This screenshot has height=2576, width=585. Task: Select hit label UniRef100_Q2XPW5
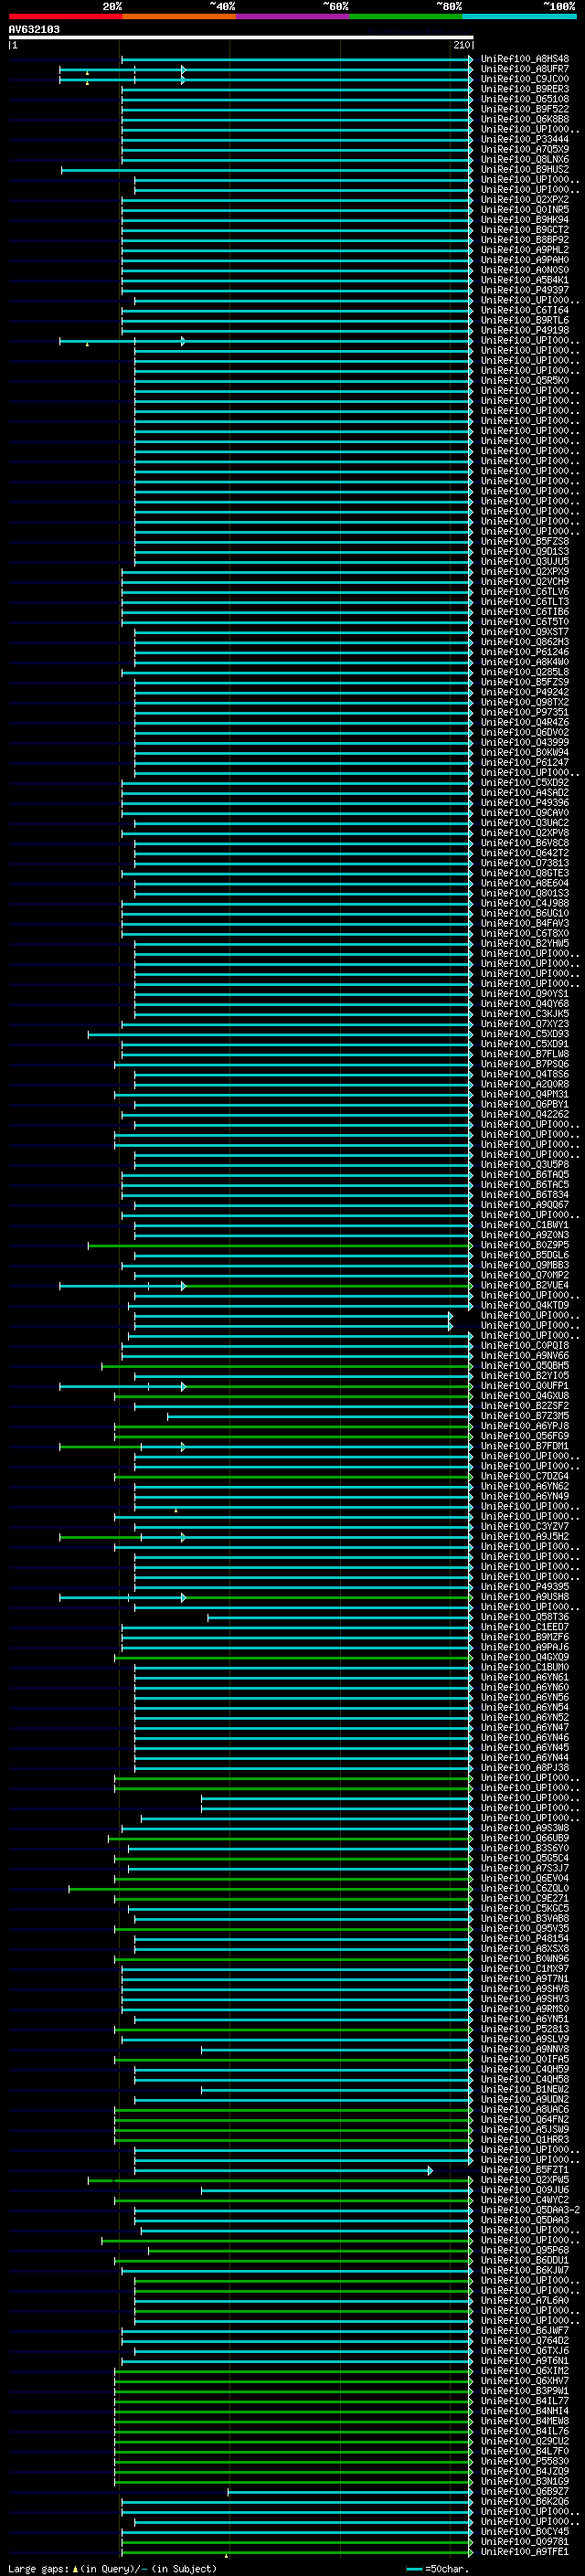point(525,2180)
